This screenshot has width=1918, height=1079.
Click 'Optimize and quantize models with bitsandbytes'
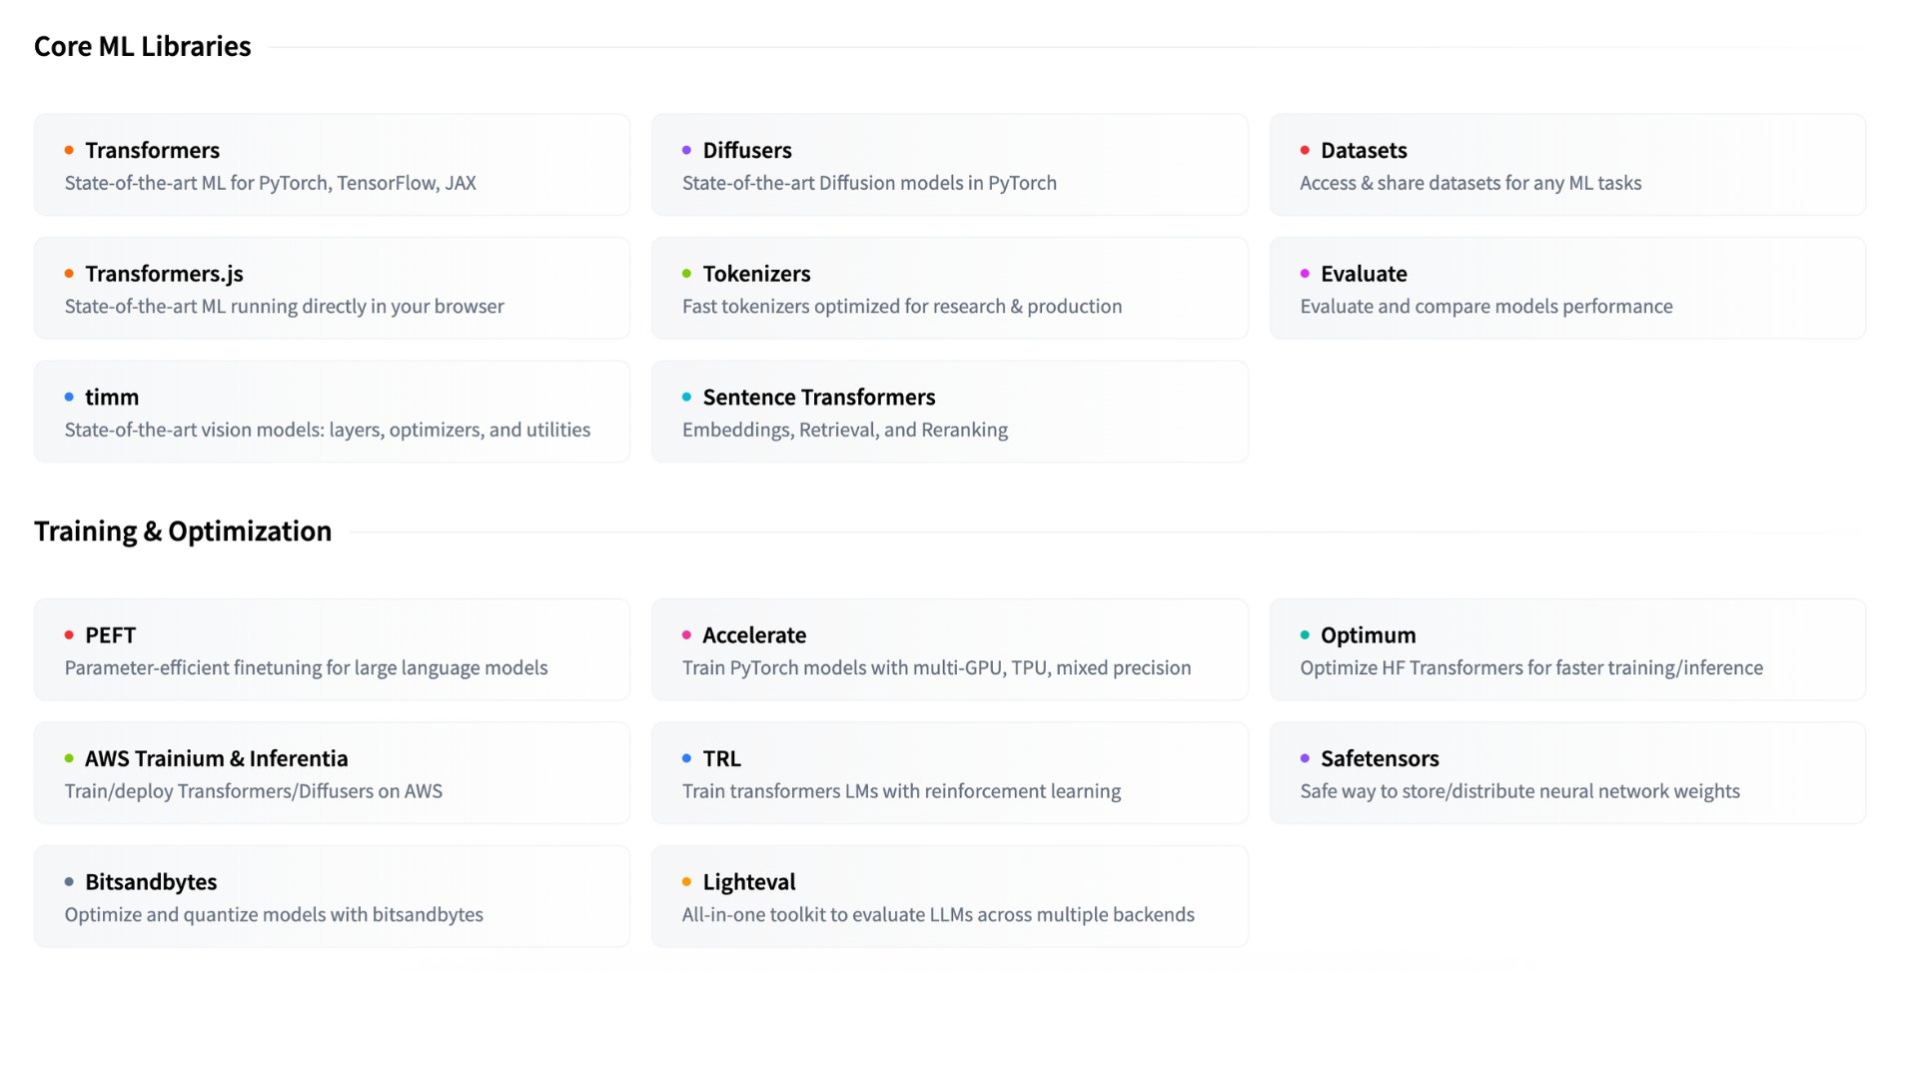pos(274,914)
